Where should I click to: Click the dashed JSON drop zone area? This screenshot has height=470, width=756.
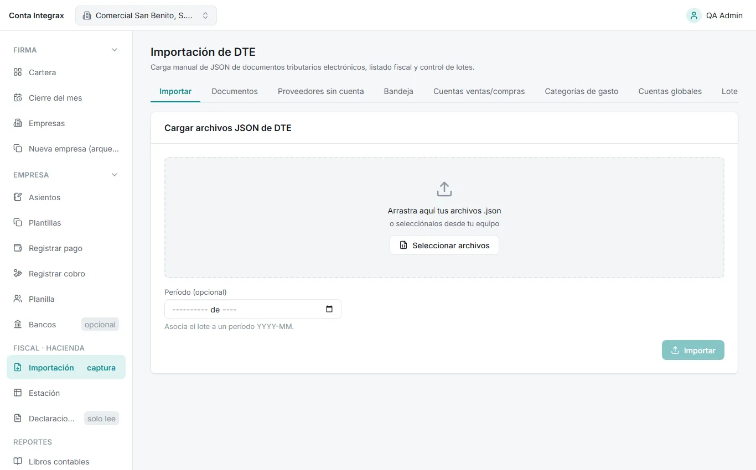coord(444,217)
